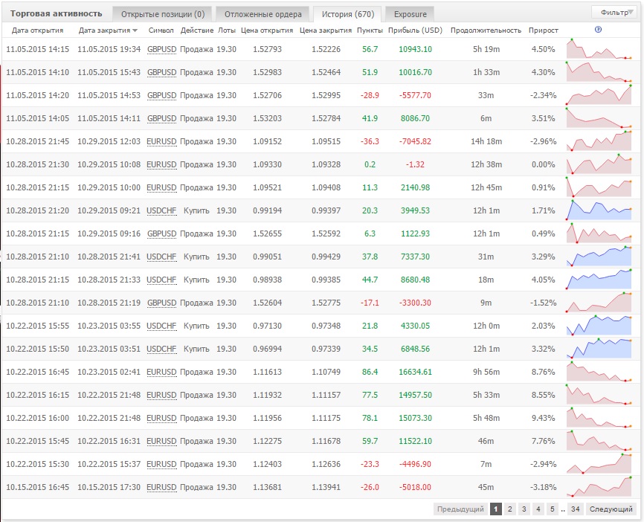Open USDCHF link in 7337.30 row
644x522 pixels.
pyautogui.click(x=161, y=257)
